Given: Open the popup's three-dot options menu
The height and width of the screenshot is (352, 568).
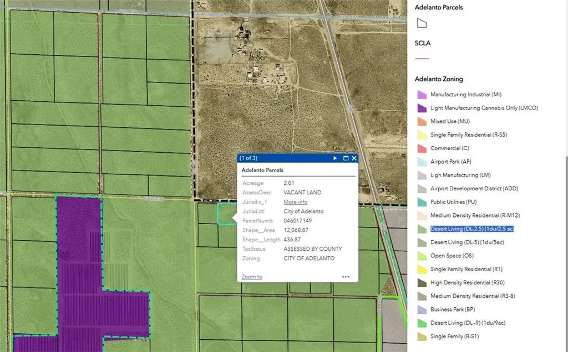Looking at the screenshot, I should (346, 277).
